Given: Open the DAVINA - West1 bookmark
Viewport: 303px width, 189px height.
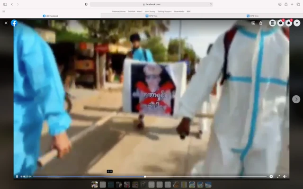Looking at the screenshot, I should tap(135, 11).
